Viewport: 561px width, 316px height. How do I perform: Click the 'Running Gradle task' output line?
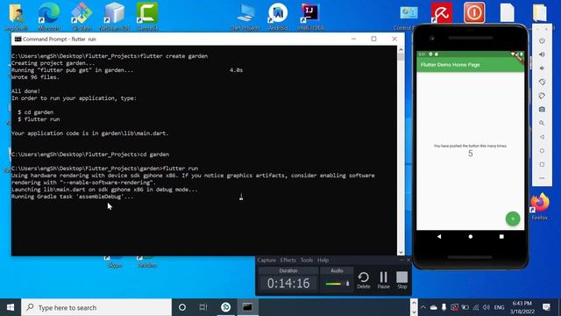pyautogui.click(x=72, y=197)
